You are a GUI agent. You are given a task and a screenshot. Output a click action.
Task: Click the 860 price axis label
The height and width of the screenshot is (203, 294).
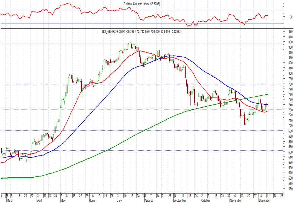(x=291, y=42)
